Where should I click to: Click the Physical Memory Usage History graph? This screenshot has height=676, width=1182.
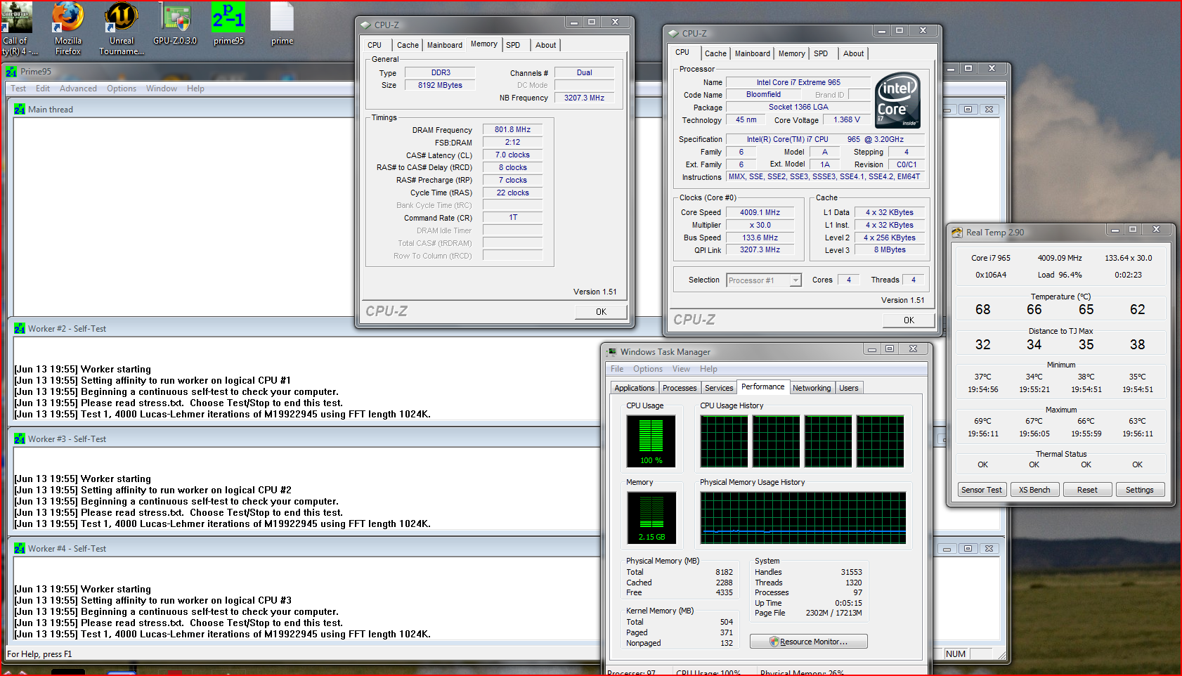pyautogui.click(x=803, y=518)
